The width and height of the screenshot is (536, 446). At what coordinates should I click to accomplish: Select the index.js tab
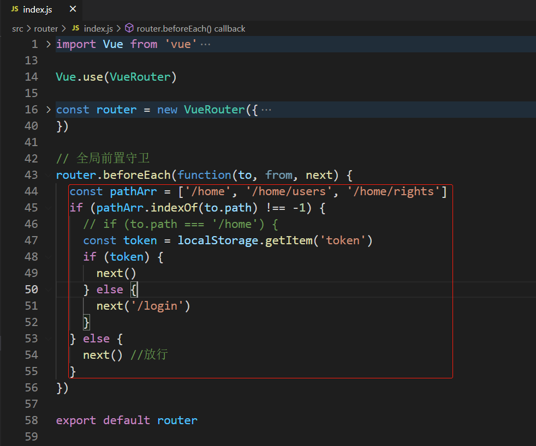tap(41, 10)
